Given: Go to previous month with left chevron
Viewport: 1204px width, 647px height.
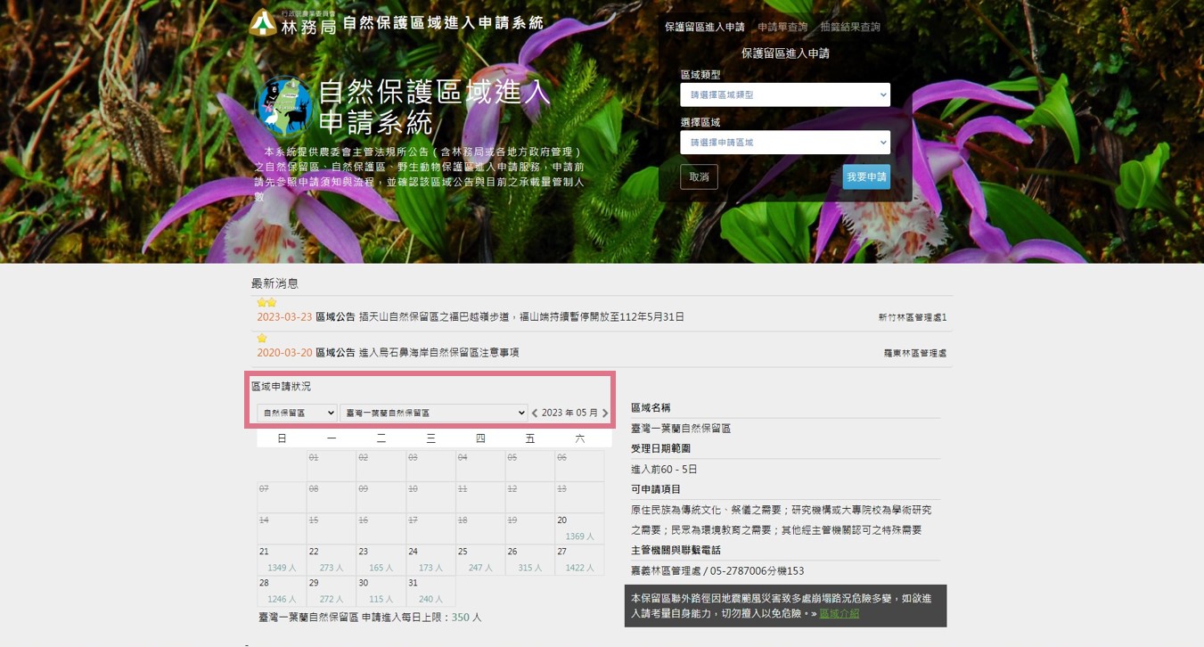Looking at the screenshot, I should tap(535, 414).
